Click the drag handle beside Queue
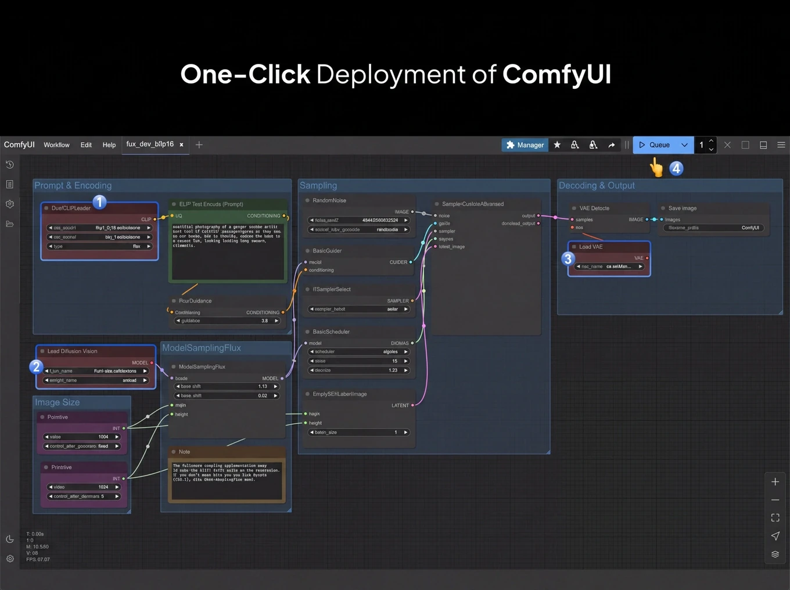 (627, 145)
